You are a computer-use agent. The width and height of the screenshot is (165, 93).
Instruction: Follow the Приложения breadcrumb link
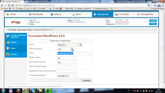(x=22, y=30)
